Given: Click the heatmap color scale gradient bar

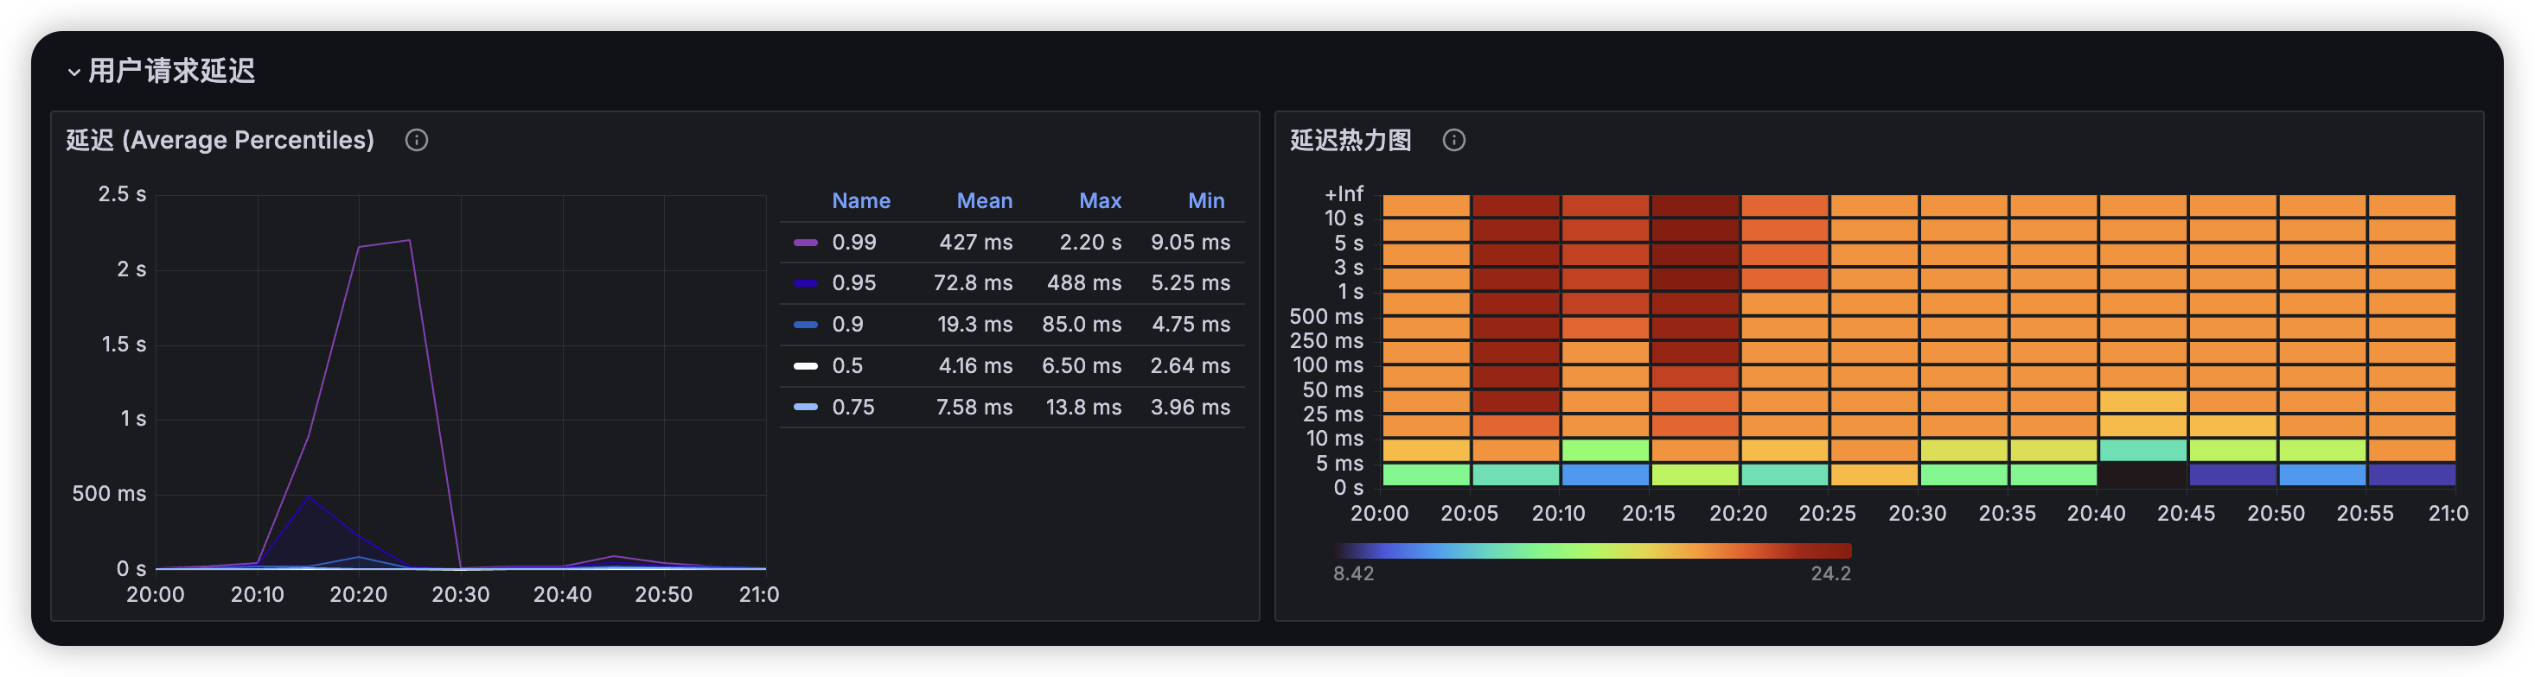Looking at the screenshot, I should (x=1593, y=551).
